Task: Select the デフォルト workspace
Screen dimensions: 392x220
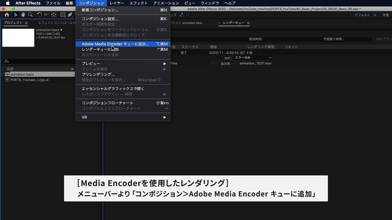Action: tap(363, 15)
